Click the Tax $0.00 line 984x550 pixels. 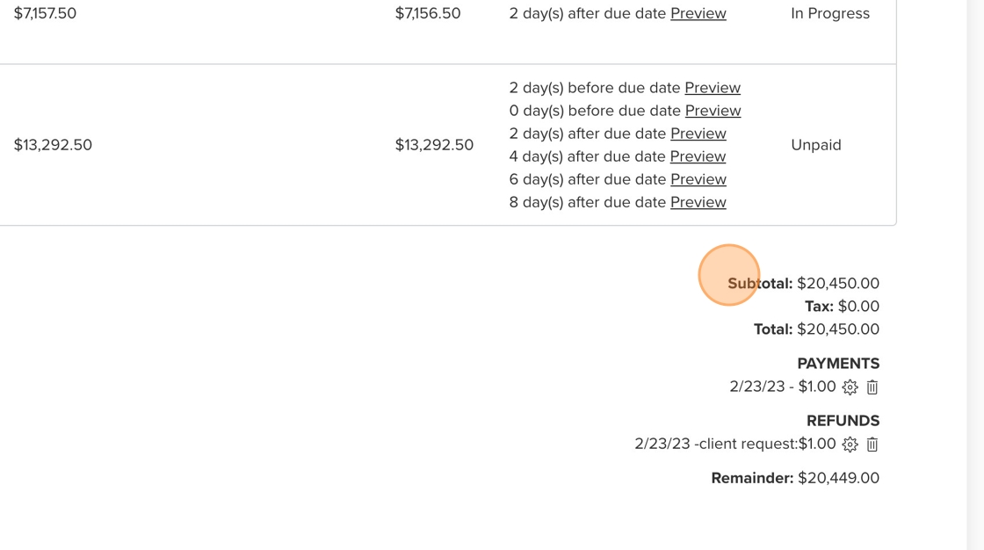pyautogui.click(x=842, y=307)
